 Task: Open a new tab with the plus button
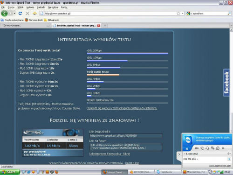tap(105, 26)
